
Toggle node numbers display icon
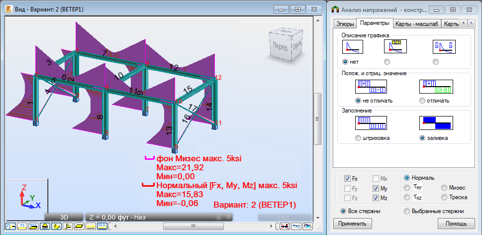click(x=11, y=227)
